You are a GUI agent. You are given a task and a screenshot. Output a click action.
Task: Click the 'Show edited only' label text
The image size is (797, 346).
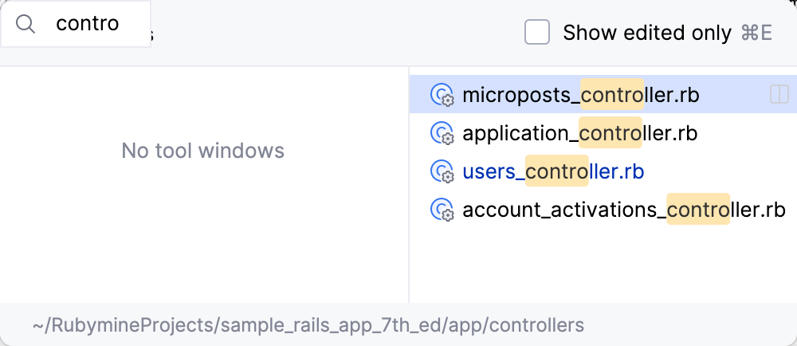646,33
